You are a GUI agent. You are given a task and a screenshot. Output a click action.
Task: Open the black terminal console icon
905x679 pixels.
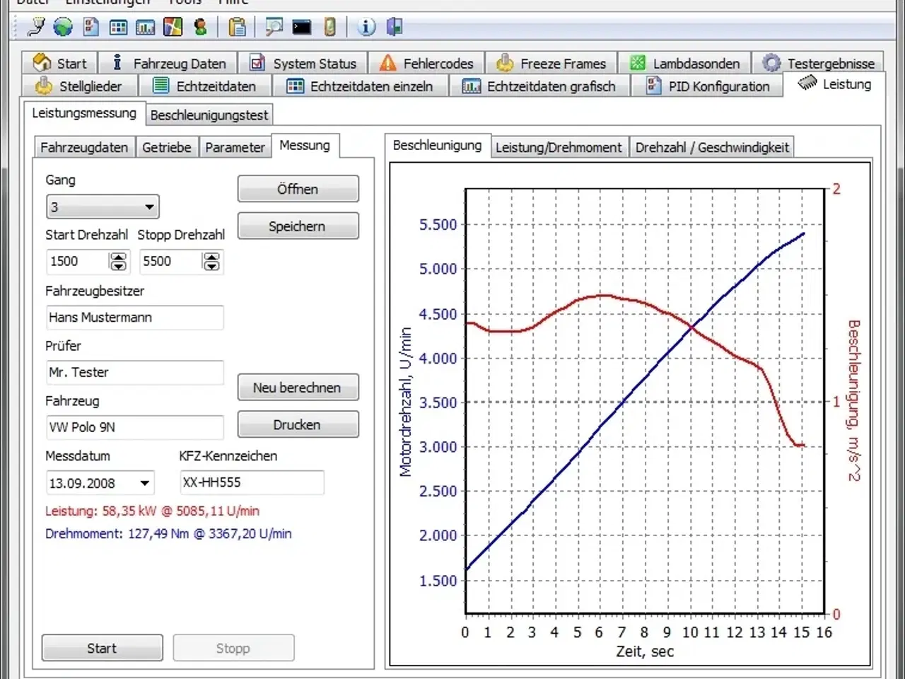[x=302, y=28]
